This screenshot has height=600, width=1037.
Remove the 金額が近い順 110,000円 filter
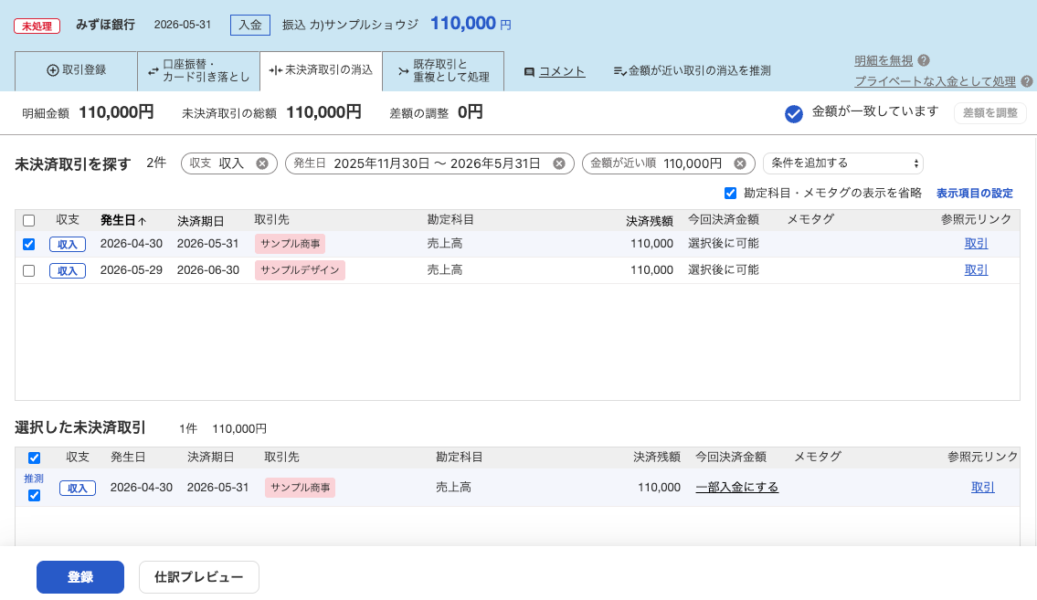(x=740, y=163)
